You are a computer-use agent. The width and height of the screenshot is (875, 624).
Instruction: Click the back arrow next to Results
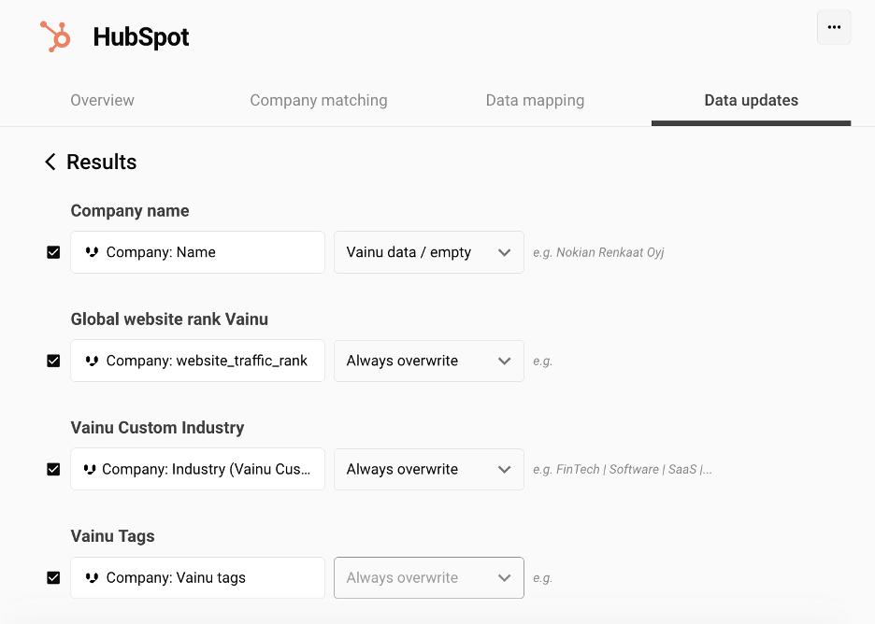[x=50, y=163]
